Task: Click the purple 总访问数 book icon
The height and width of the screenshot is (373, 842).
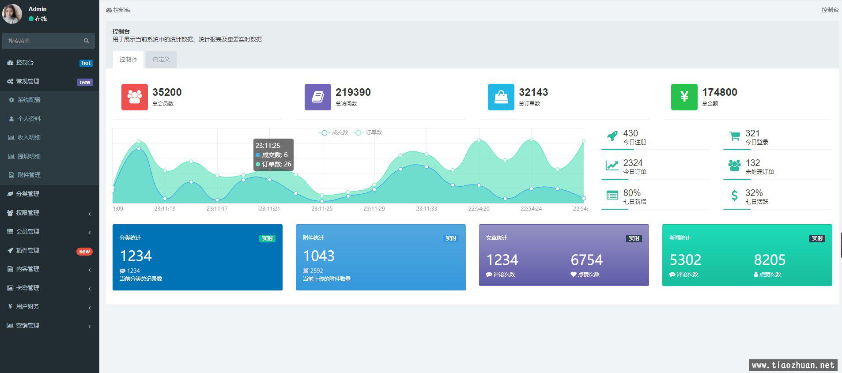Action: [x=318, y=97]
